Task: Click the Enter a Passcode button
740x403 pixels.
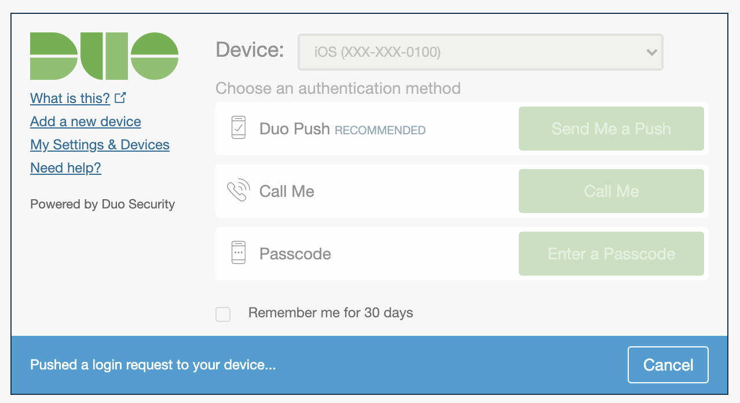Action: (x=611, y=254)
